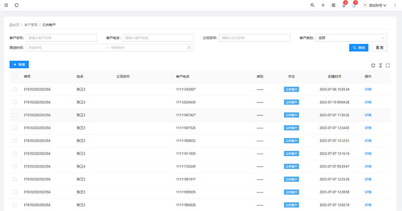Focus the 公司名称 input field

(x=255, y=38)
